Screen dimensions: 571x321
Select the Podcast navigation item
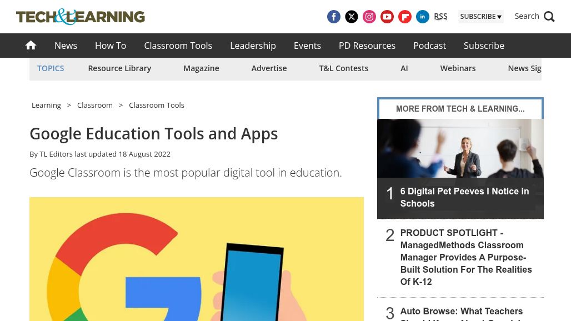click(x=429, y=46)
